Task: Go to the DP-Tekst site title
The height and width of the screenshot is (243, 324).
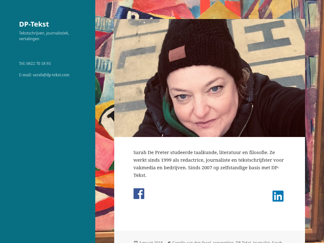Action: (x=34, y=24)
